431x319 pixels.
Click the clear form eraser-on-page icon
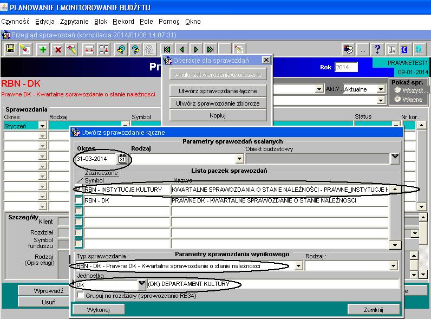pos(25,49)
